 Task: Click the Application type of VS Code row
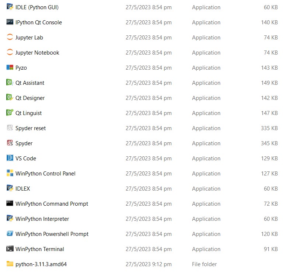[x=206, y=159]
